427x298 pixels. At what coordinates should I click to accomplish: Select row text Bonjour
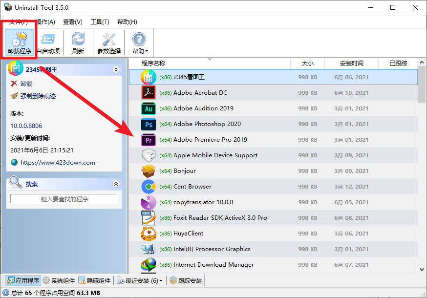click(x=185, y=171)
